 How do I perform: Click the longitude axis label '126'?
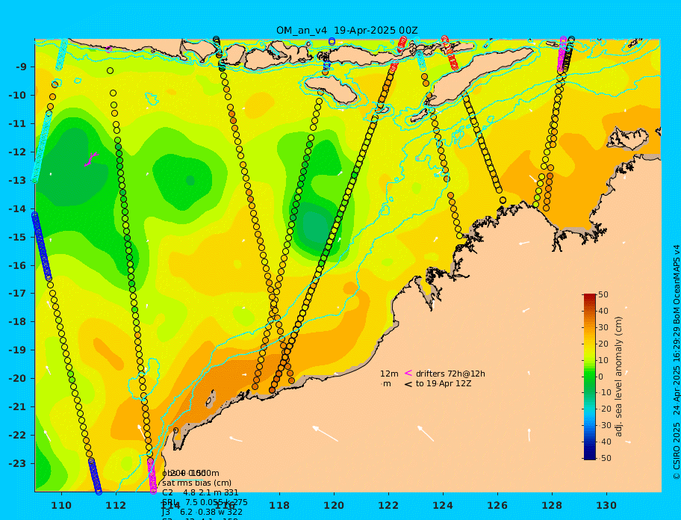(x=497, y=505)
